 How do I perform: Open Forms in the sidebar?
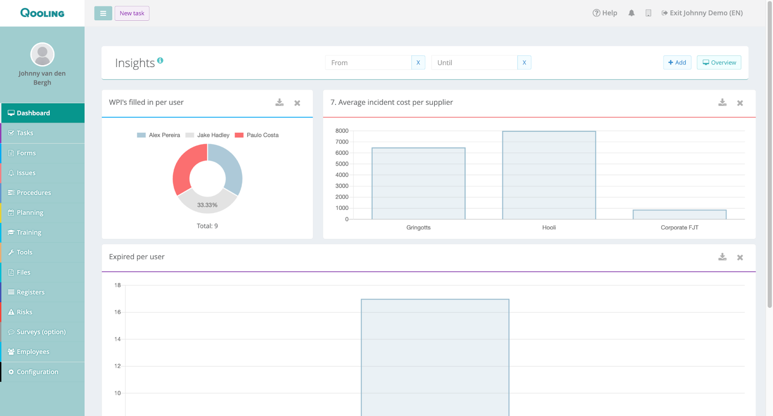pos(43,153)
